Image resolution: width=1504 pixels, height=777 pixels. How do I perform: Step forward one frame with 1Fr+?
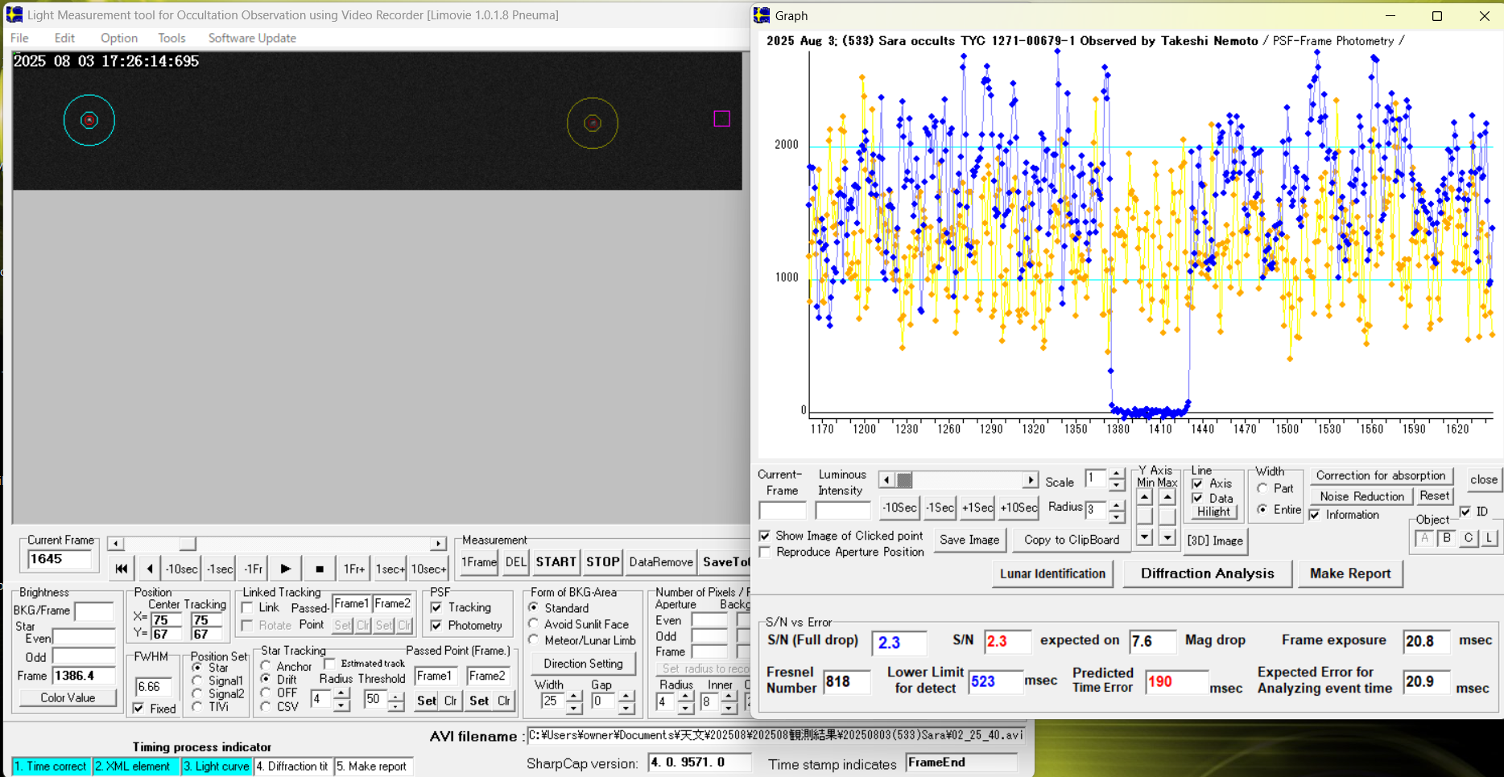[x=353, y=569]
